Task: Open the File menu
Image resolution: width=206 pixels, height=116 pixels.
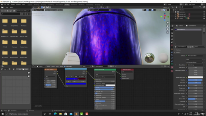Action: pos(5,5)
